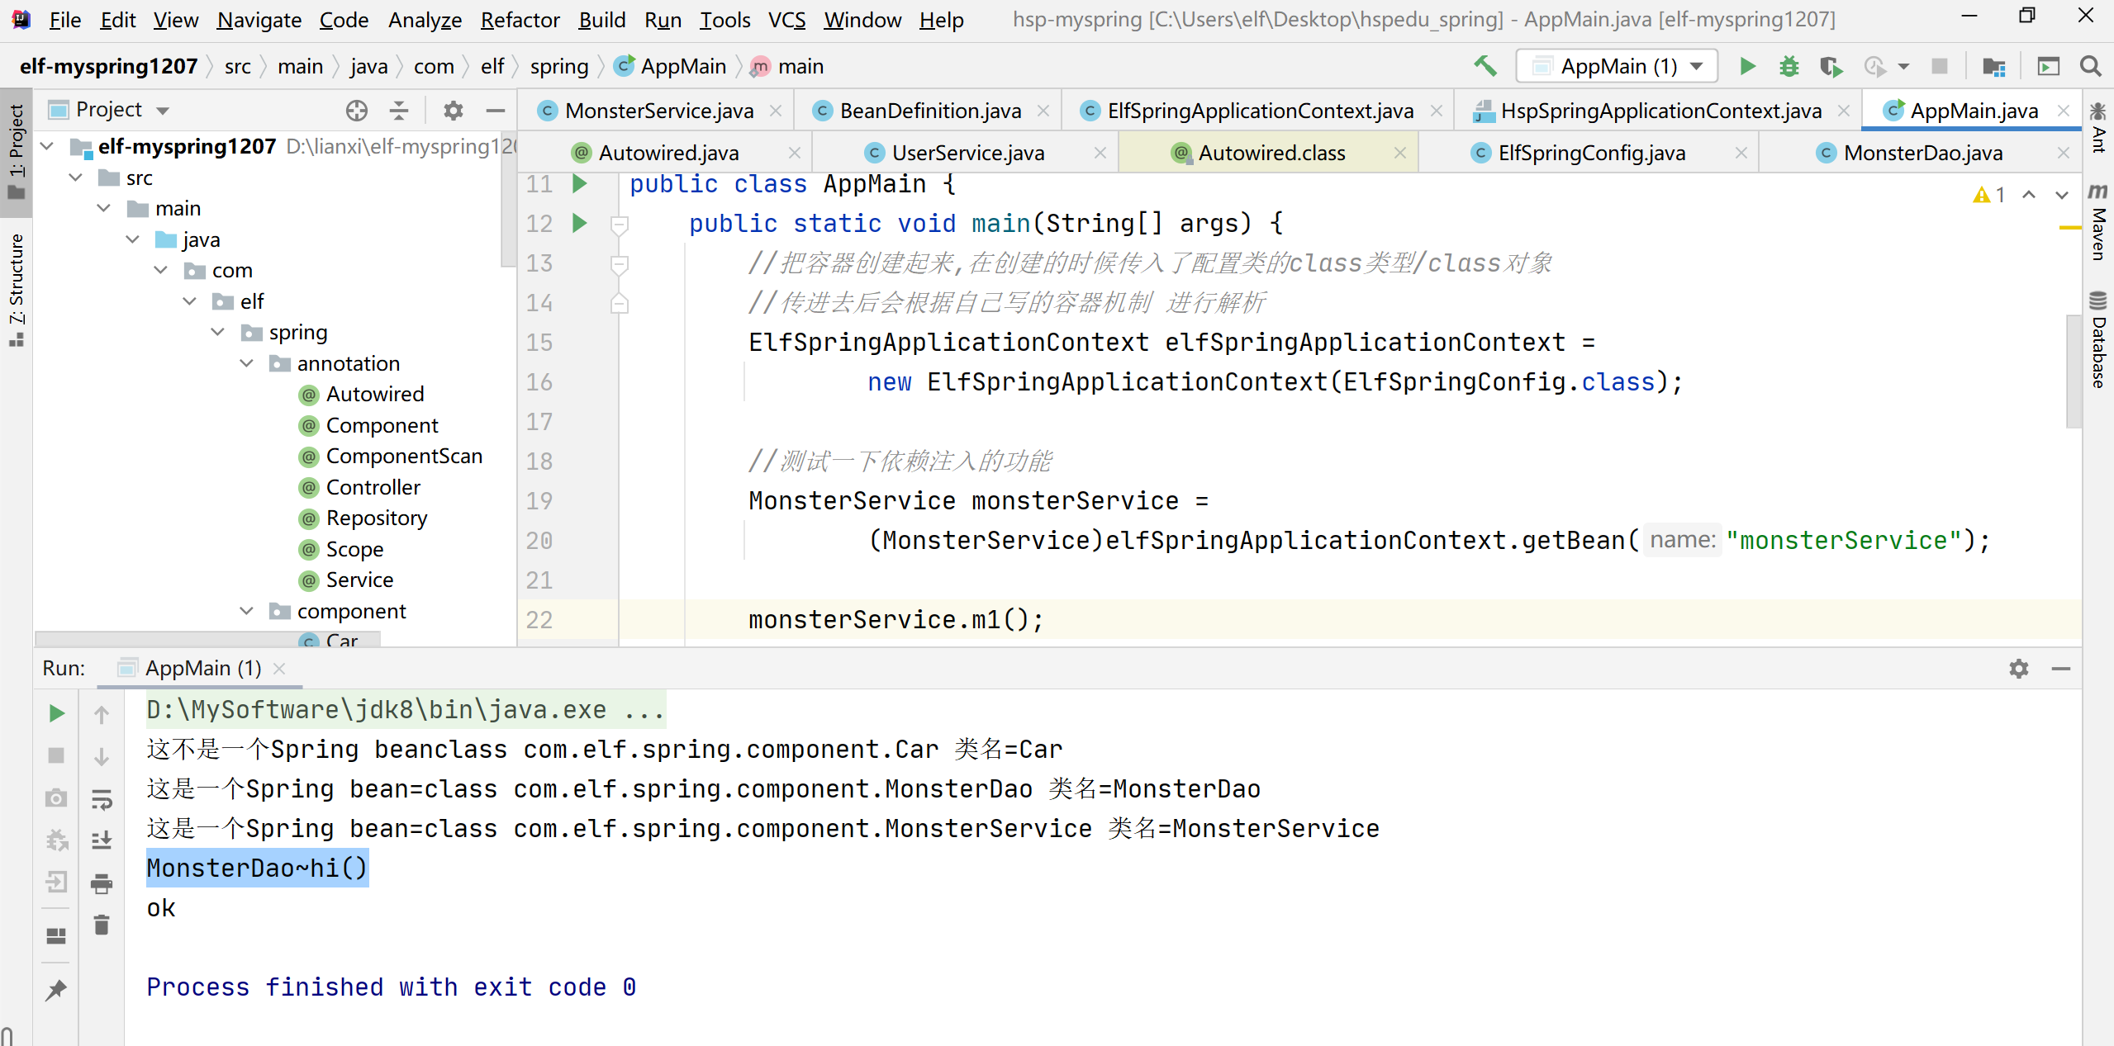Image resolution: width=2114 pixels, height=1046 pixels.
Task: Open the VCS menu in menu bar
Action: point(787,17)
